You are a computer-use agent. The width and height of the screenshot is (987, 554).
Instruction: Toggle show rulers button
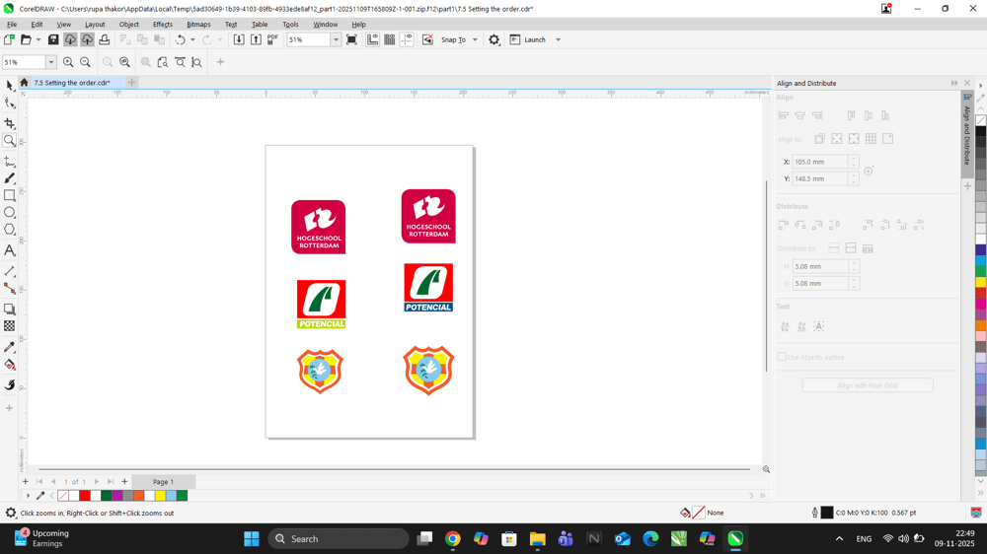[373, 39]
